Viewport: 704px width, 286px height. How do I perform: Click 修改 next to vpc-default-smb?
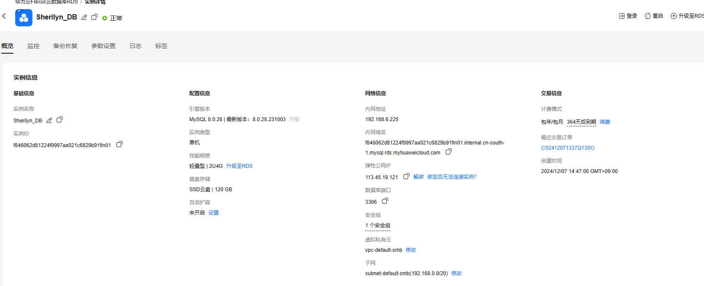[x=411, y=250]
